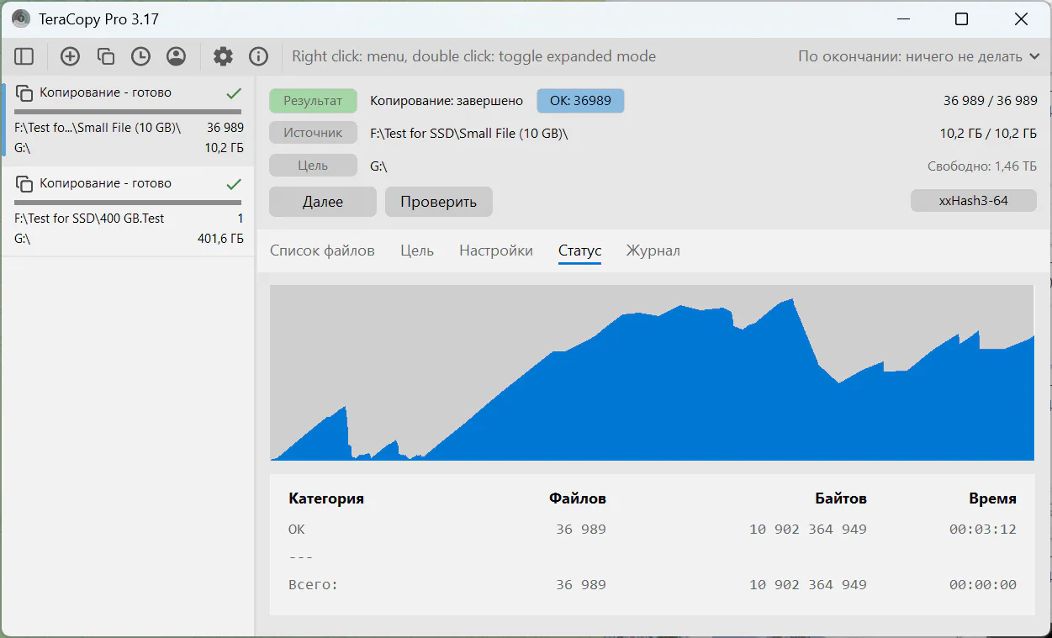The image size is (1052, 638).
Task: Click the 00:00:00 total time value
Action: (982, 585)
